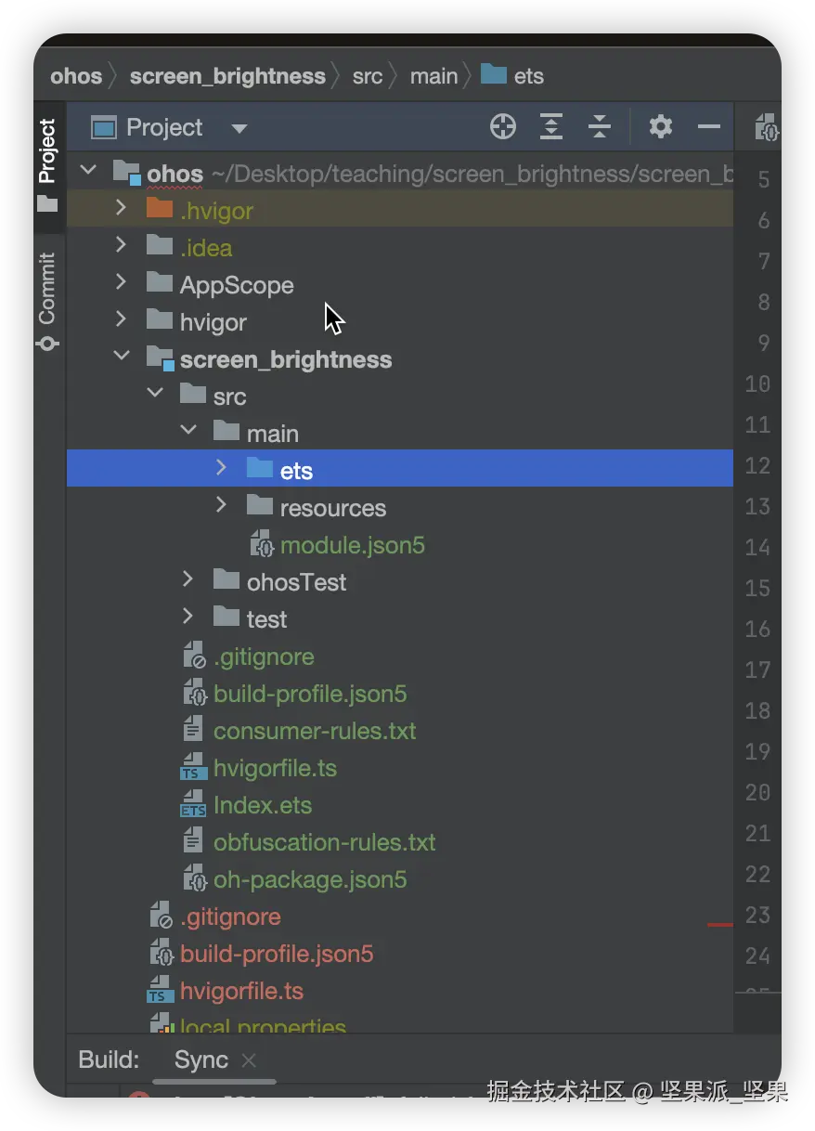Click the module.json5 file icon
Screen dimensions: 815x1131
(261, 545)
